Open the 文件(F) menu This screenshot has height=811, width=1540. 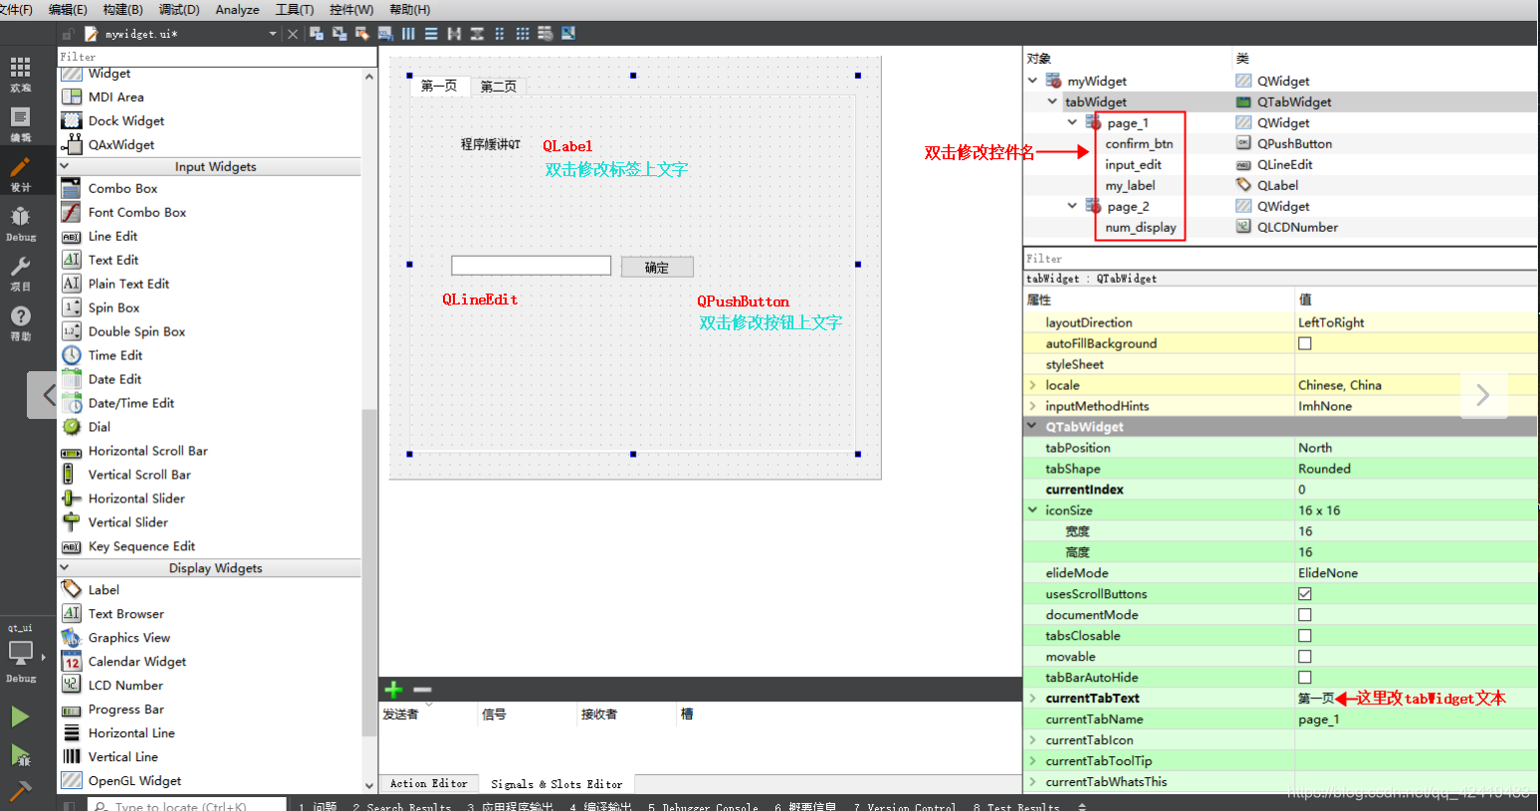pyautogui.click(x=16, y=9)
